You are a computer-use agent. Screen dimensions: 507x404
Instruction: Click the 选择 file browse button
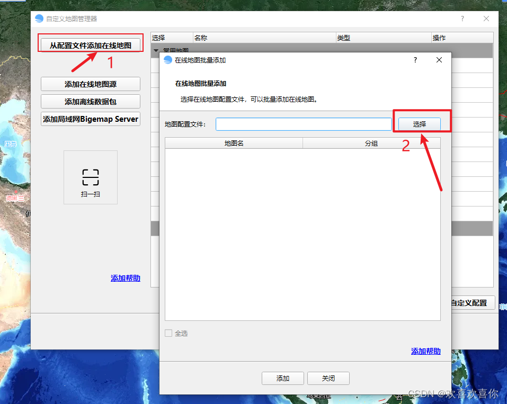coord(420,124)
